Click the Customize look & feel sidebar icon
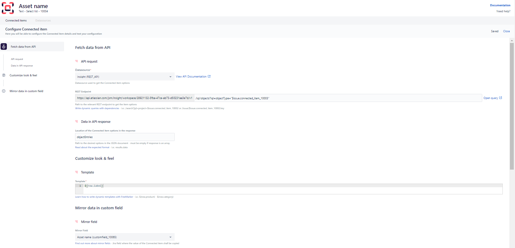Screen dimensions: 515x248 pos(4,75)
